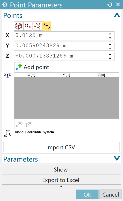
Task: Decrease the Z value with down arrow
Action: pyautogui.click(x=110, y=59)
